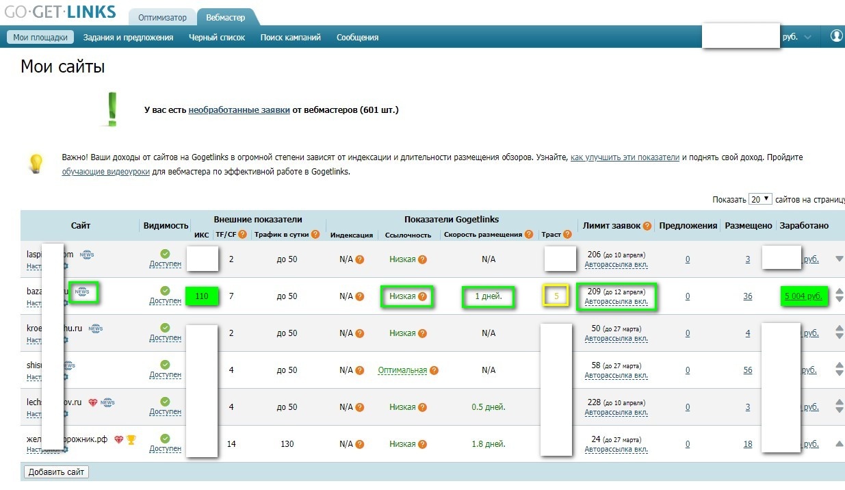Open the Сообщения menu item
Viewport: 845px width, 490px height.
tap(357, 38)
